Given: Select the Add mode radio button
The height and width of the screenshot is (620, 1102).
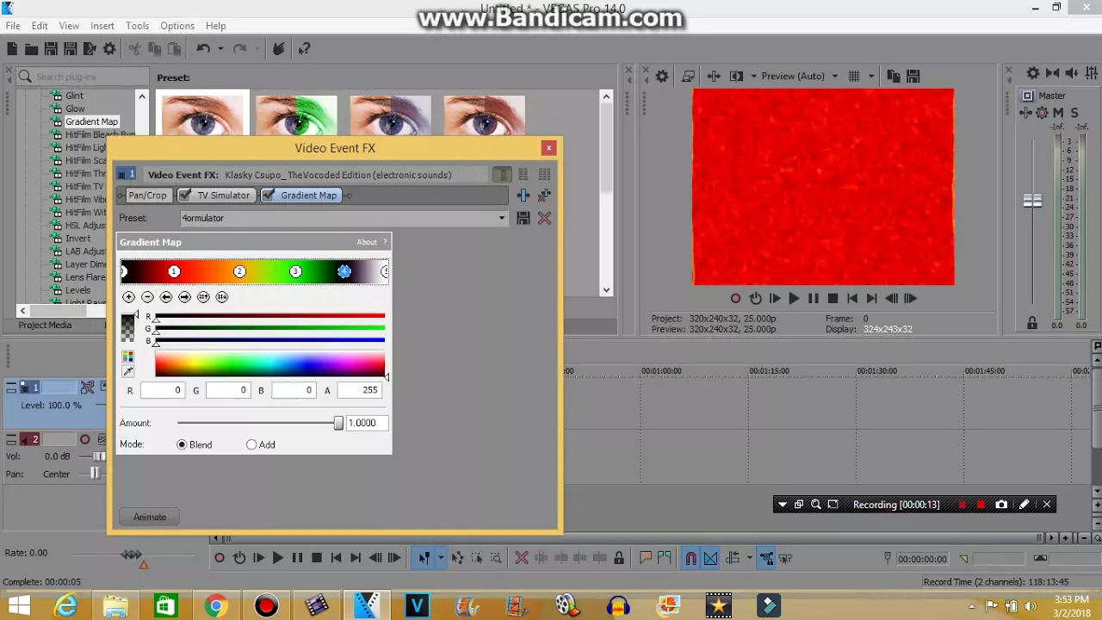Looking at the screenshot, I should click(251, 444).
